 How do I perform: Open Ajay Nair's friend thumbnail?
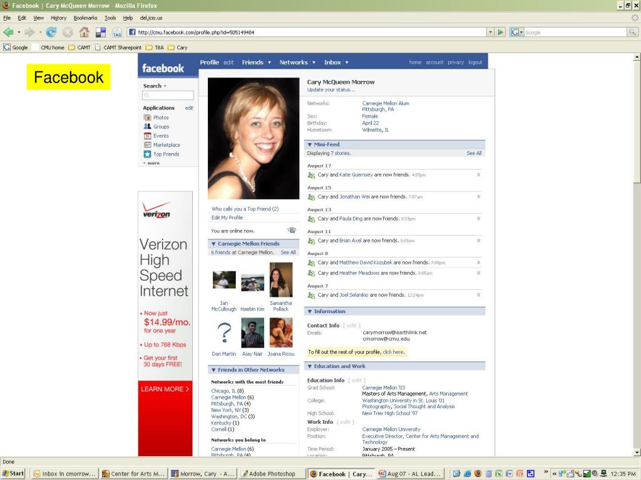252,333
